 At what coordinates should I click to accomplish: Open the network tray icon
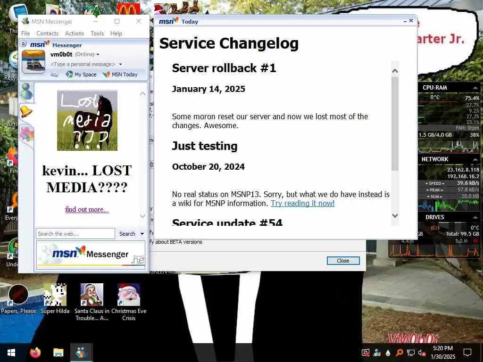411,353
